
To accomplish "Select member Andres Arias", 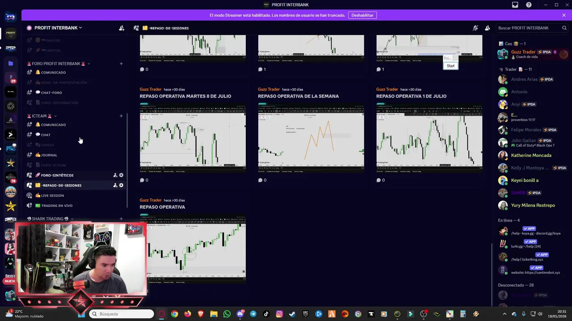I will [x=532, y=79].
